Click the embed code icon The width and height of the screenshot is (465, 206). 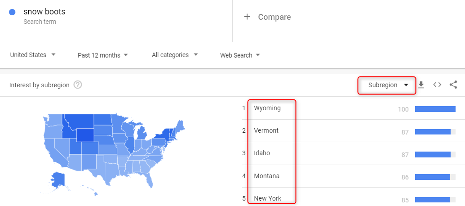point(437,85)
